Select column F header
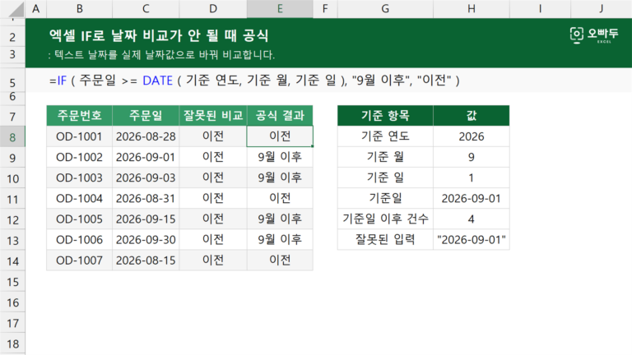 [325, 9]
